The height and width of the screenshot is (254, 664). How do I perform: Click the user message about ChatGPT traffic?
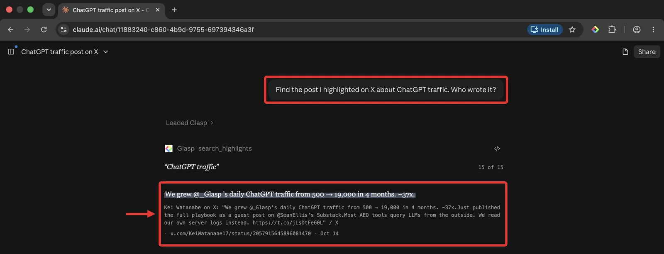coord(386,90)
